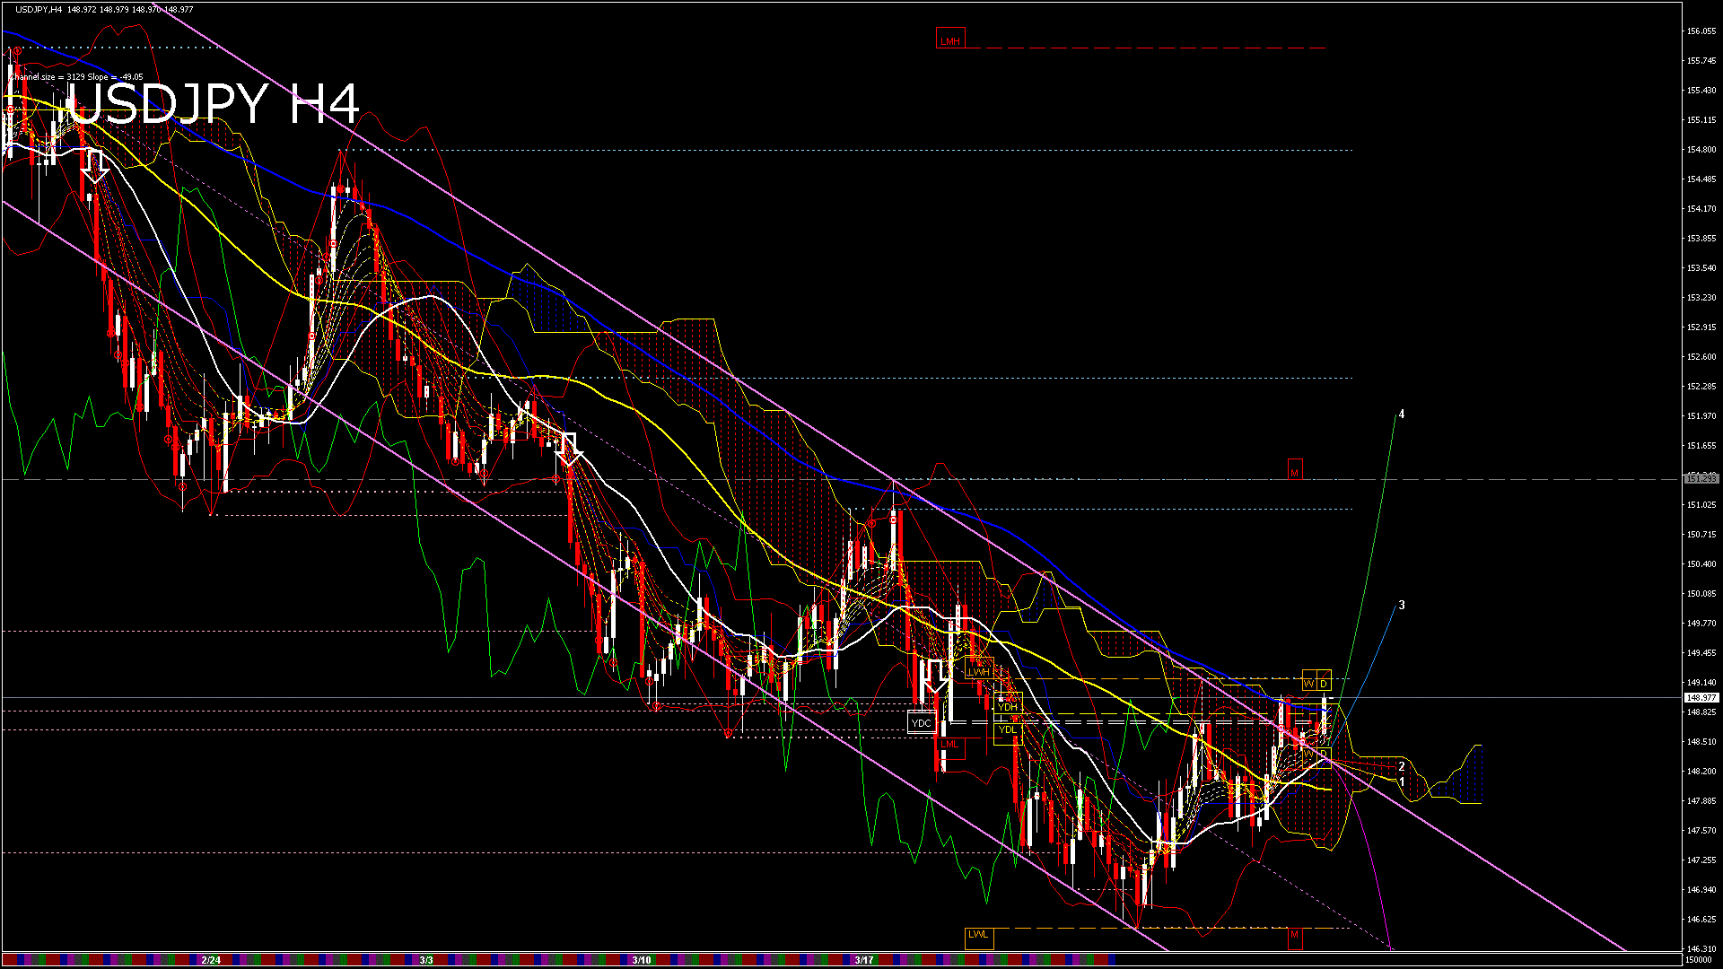The width and height of the screenshot is (1723, 969).
Task: Select the YDH level label
Action: [1008, 707]
